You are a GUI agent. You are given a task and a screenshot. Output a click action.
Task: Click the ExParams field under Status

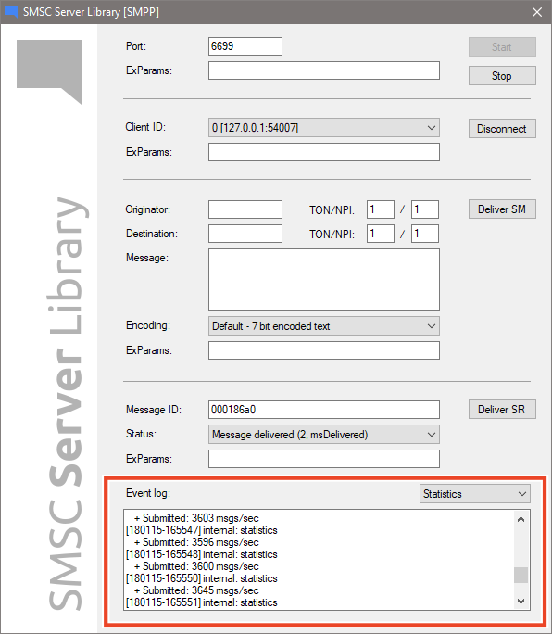pyautogui.click(x=323, y=459)
